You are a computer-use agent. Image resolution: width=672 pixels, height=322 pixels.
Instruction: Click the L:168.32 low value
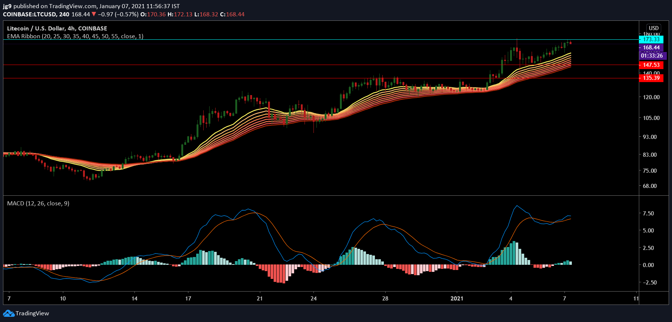[207, 14]
